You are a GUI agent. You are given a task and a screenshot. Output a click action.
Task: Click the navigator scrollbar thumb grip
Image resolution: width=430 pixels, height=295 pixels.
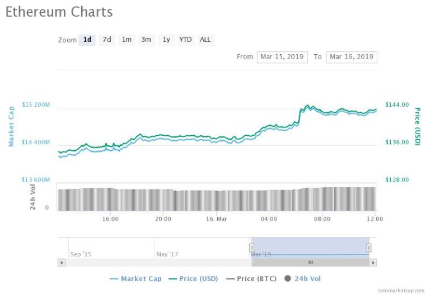click(310, 263)
